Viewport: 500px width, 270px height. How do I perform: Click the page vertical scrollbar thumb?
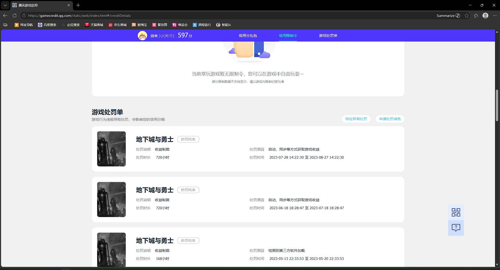[497, 105]
